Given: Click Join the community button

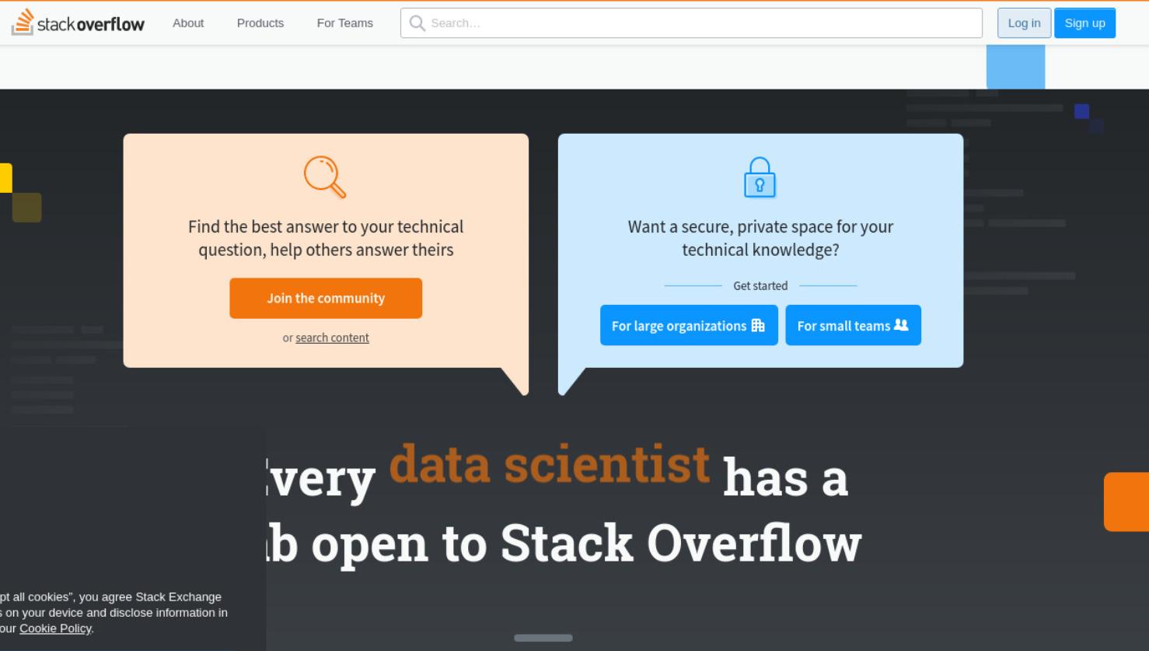Looking at the screenshot, I should (326, 298).
